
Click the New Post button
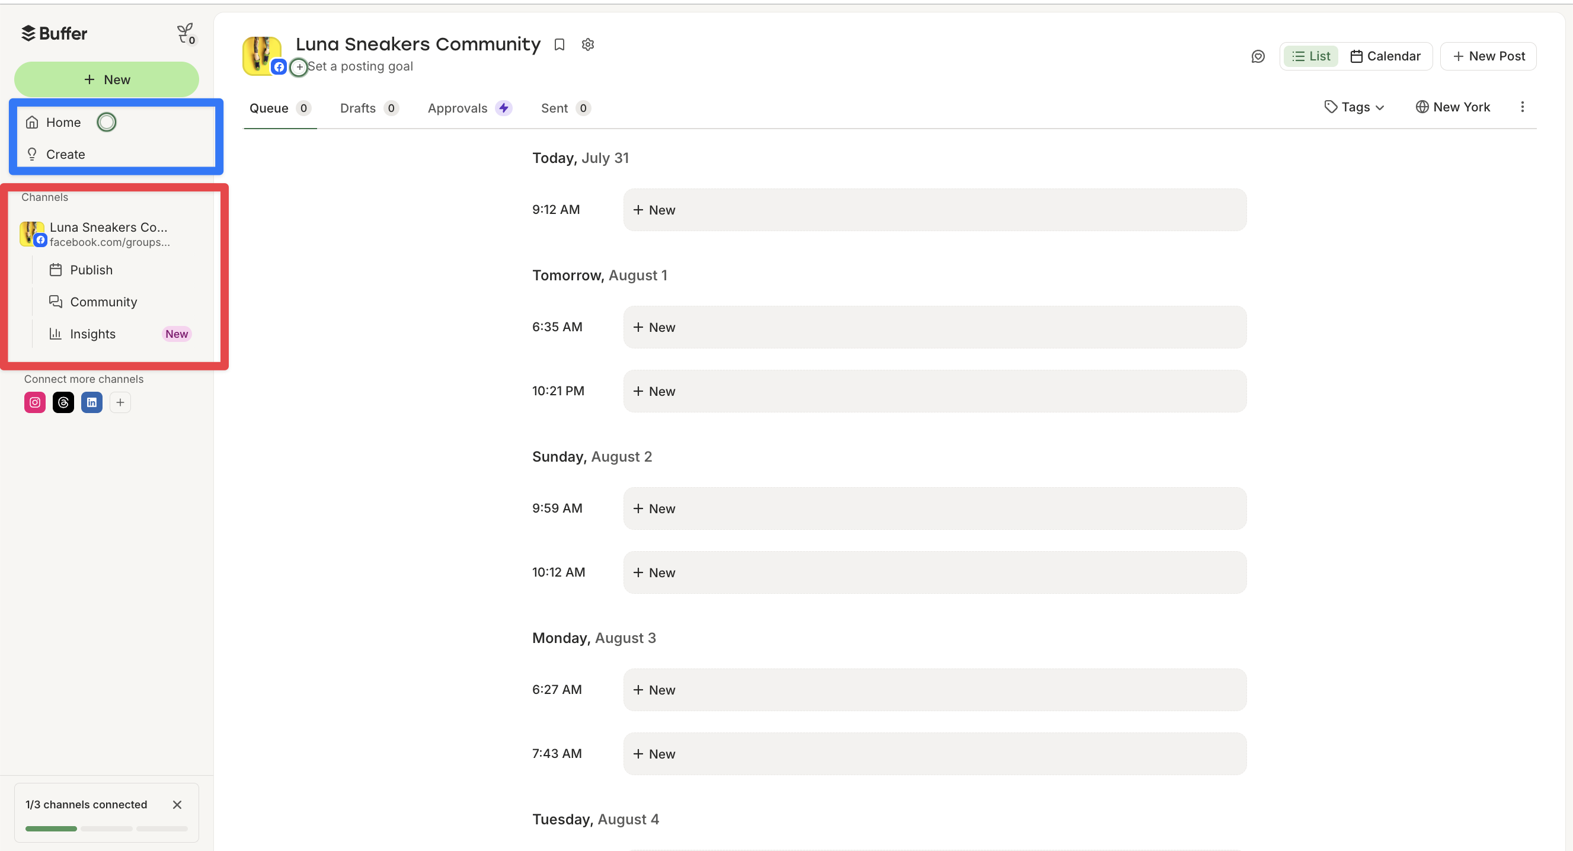click(x=1488, y=56)
